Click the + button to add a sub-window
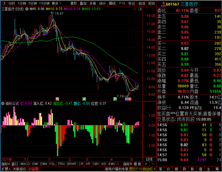The height and width of the screenshot is (172, 222). coord(146,164)
